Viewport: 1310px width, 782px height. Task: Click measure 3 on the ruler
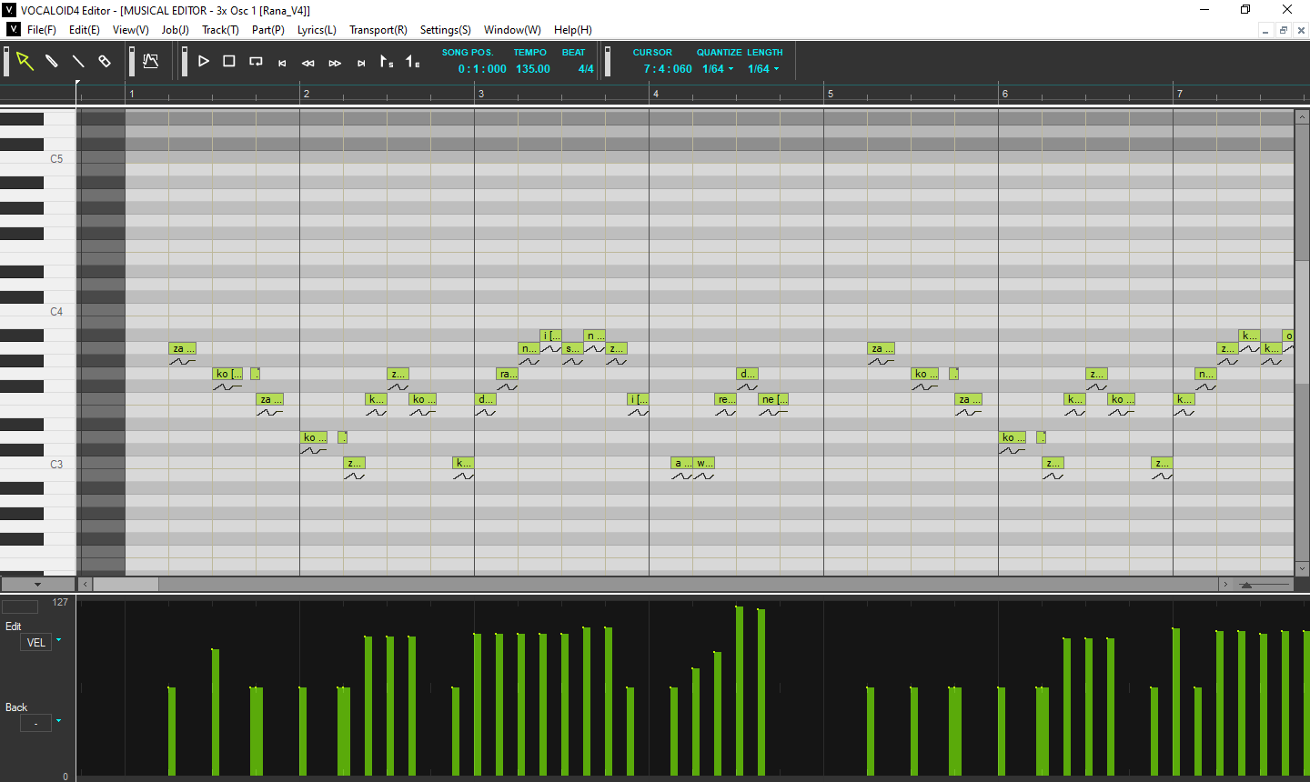[481, 94]
